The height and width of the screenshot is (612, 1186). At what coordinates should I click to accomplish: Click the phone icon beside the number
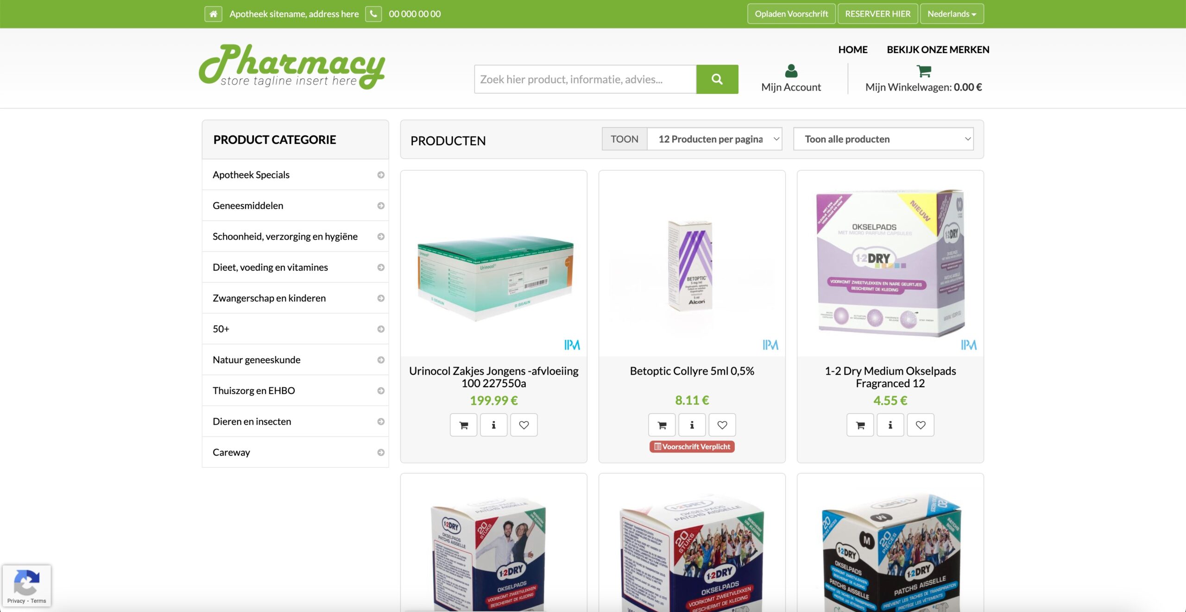pos(373,14)
